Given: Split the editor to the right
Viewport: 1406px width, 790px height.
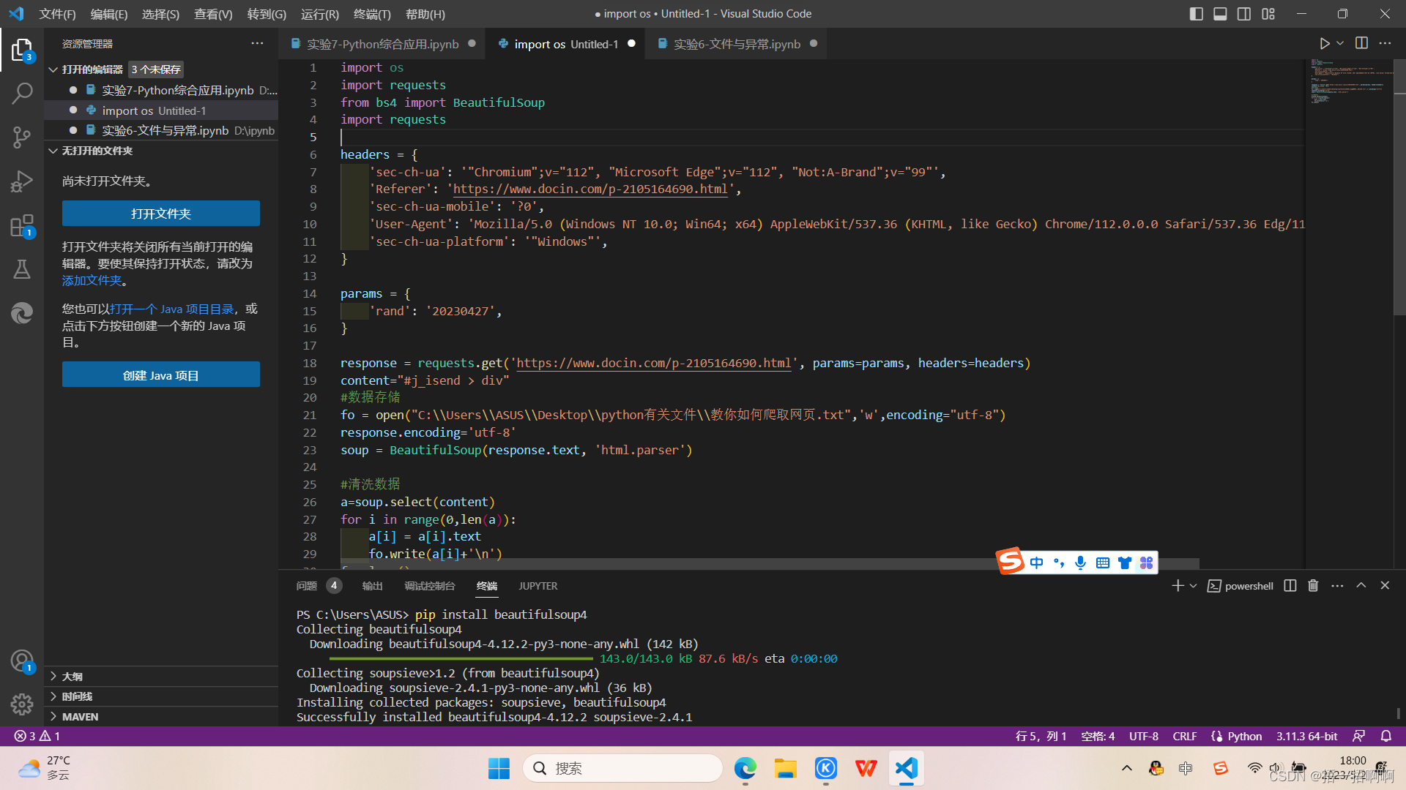Looking at the screenshot, I should coord(1361,44).
